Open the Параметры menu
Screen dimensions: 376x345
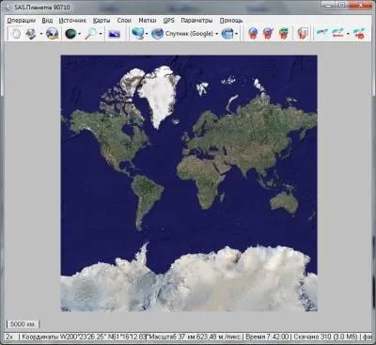click(196, 21)
